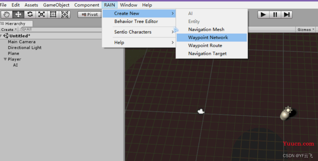Image resolution: width=318 pixels, height=161 pixels.
Task: Select the Move tool
Action: tap(18, 14)
